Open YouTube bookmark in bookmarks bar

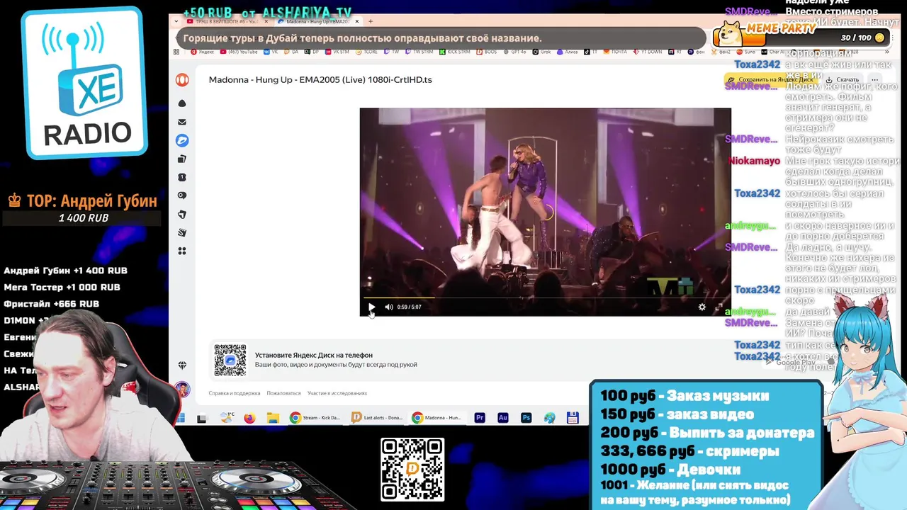[x=240, y=52]
